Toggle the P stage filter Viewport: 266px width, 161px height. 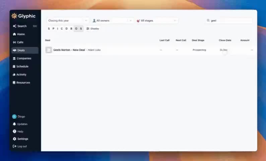(x=54, y=29)
